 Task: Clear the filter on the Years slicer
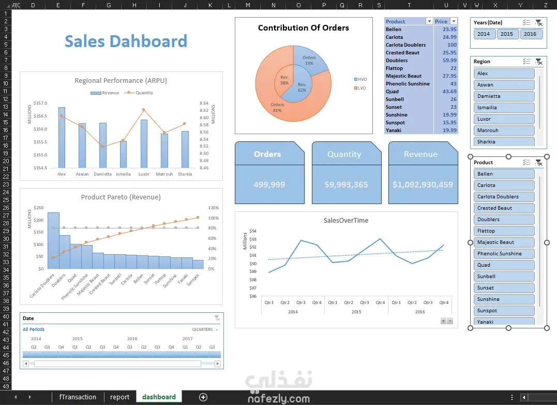pyautogui.click(x=539, y=23)
